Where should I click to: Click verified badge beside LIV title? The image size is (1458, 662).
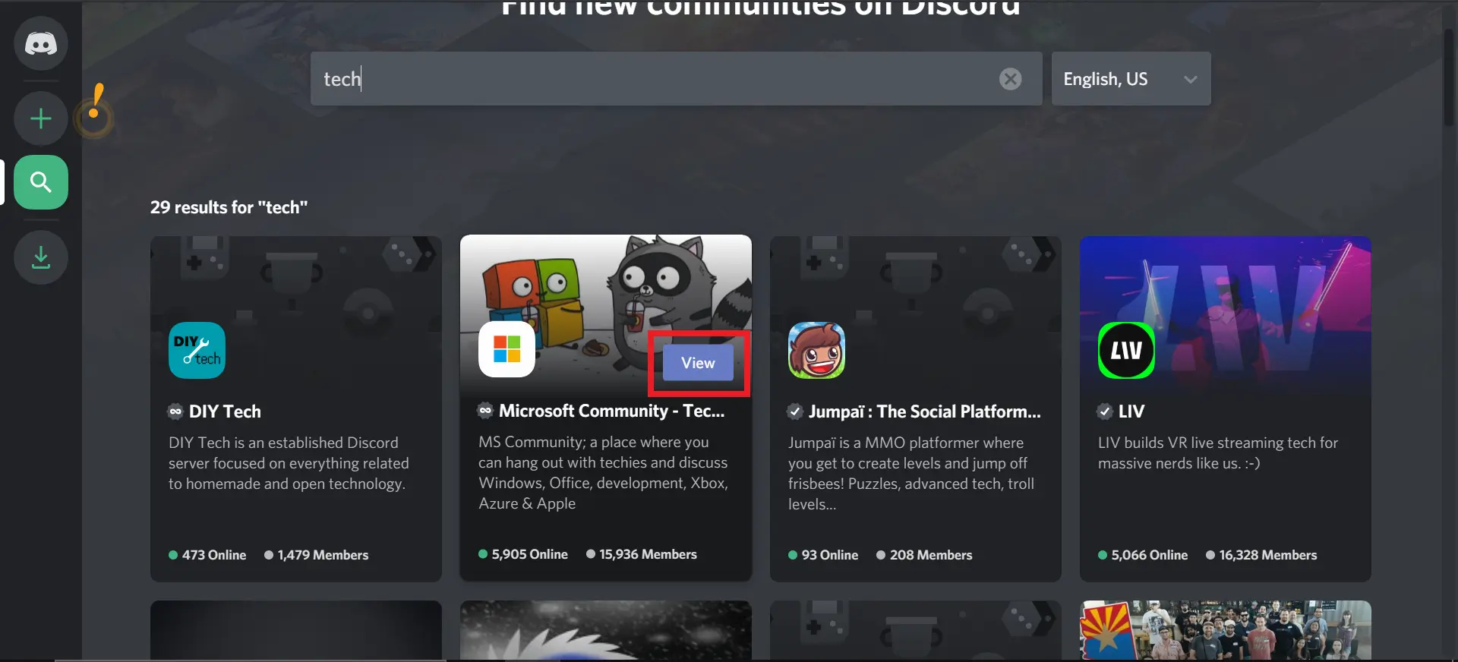click(1105, 411)
